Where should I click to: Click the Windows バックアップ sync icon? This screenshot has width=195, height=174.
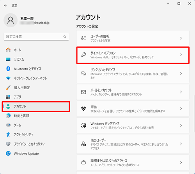[83, 125]
